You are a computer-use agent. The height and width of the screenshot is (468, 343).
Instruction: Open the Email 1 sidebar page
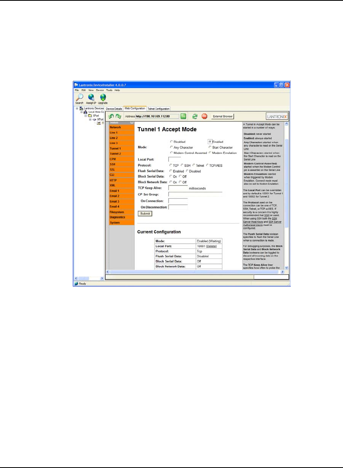point(121,191)
